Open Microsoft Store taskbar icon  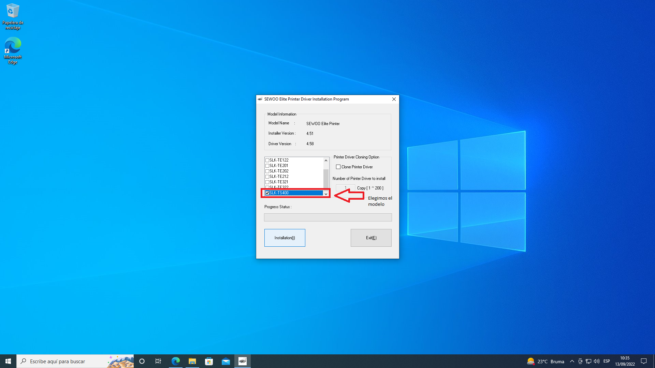(x=209, y=361)
